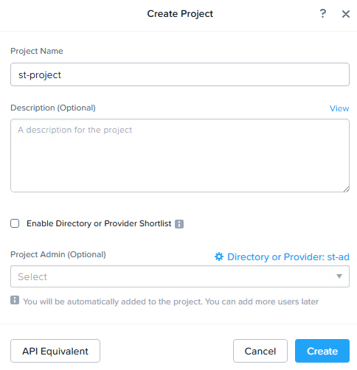Click the info icon before auto-added note

pos(15,300)
